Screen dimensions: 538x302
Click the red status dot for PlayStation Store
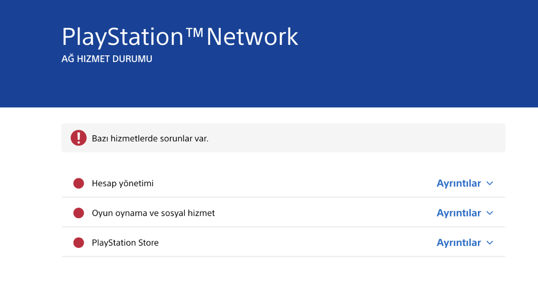pos(79,242)
